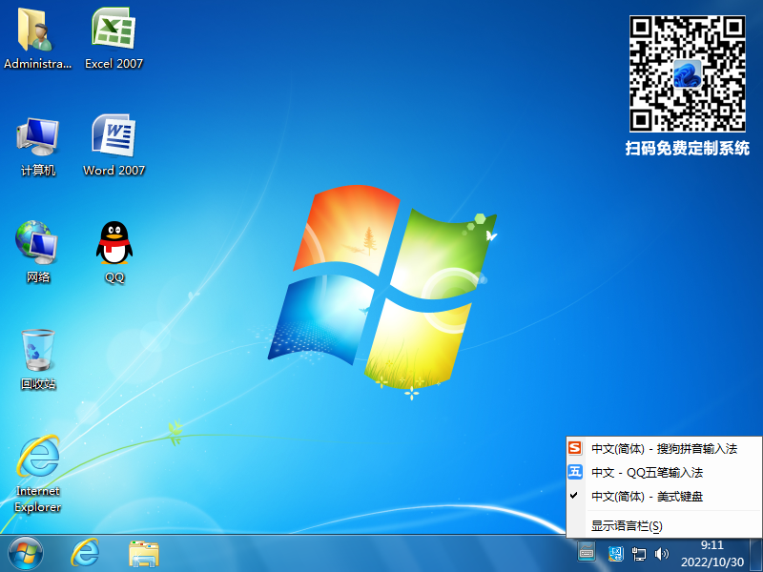Click the 计算机 (Computer) desktop icon
The height and width of the screenshot is (572, 763).
tap(37, 138)
